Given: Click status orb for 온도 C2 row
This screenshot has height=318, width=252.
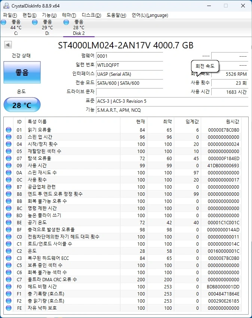Looking at the screenshot, I should [9, 251].
